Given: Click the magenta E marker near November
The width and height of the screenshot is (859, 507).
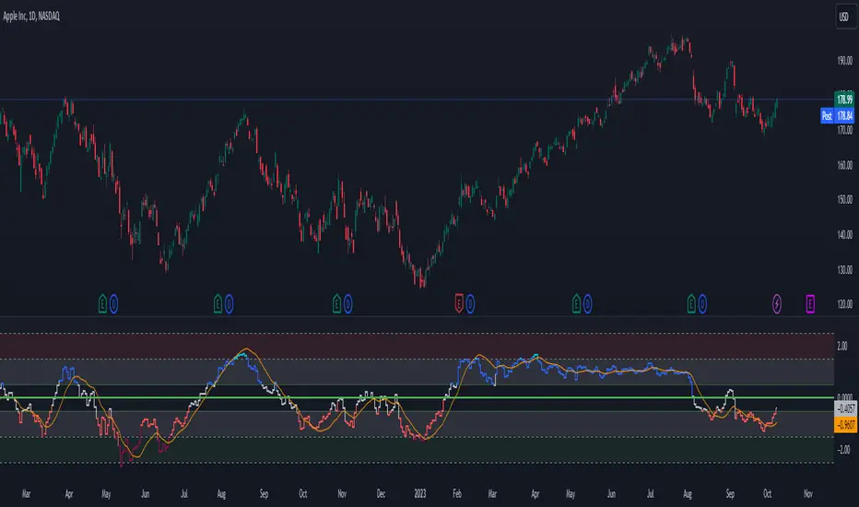Looking at the screenshot, I should coord(811,301).
